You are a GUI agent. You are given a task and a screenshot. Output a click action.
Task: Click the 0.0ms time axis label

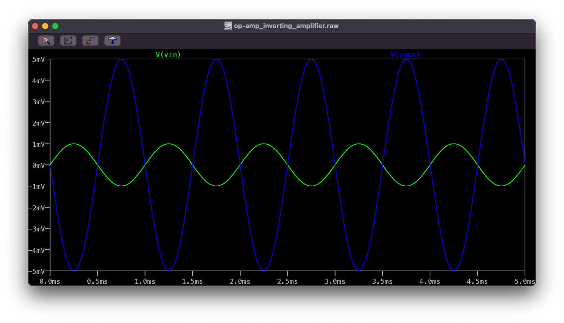(50, 282)
